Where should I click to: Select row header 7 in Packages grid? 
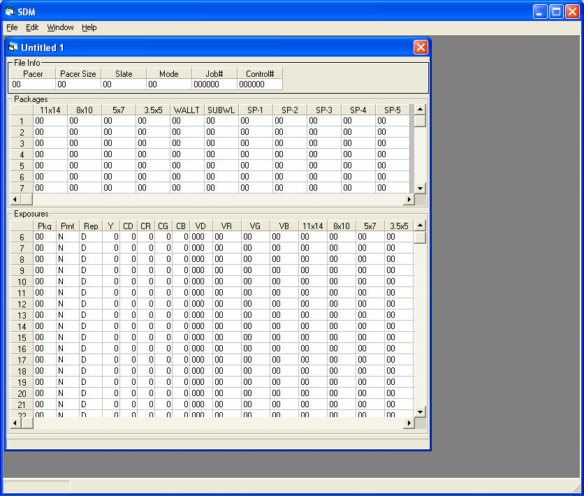[x=22, y=188]
